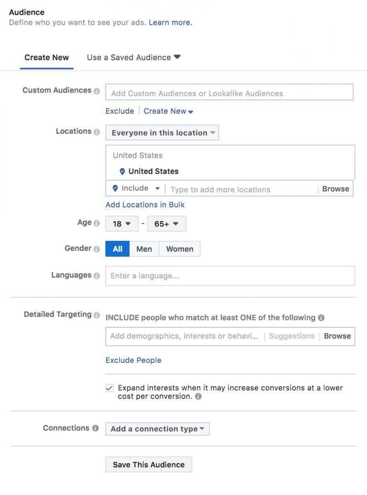Uncheck the Expand interests checkbox
This screenshot has width=367, height=495.
[x=109, y=388]
